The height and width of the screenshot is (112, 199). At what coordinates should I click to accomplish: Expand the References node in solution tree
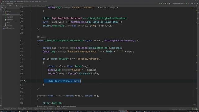4,12
